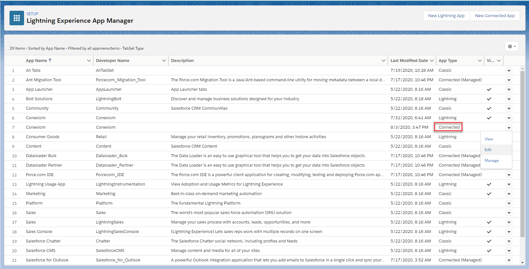The height and width of the screenshot is (269, 529).
Task: Open row actions for LightningSales row
Action: 509,222
